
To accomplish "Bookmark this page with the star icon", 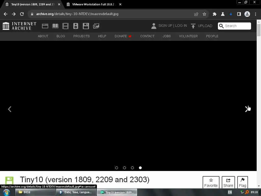I will [204, 14].
